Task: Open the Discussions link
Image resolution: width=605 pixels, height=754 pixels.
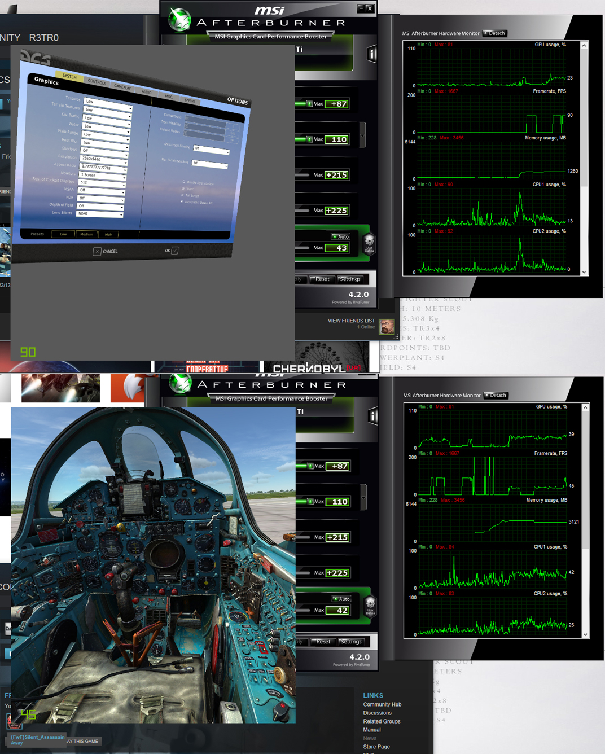Action: [x=377, y=713]
